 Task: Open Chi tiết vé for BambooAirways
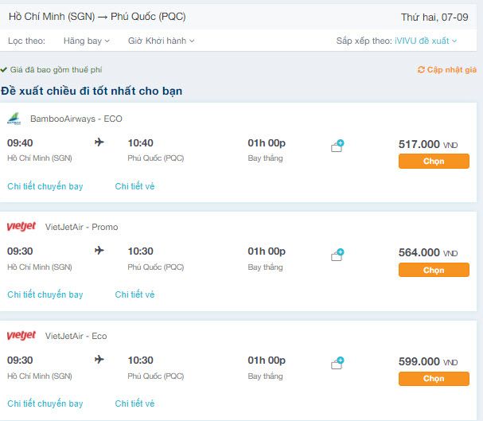pyautogui.click(x=134, y=186)
